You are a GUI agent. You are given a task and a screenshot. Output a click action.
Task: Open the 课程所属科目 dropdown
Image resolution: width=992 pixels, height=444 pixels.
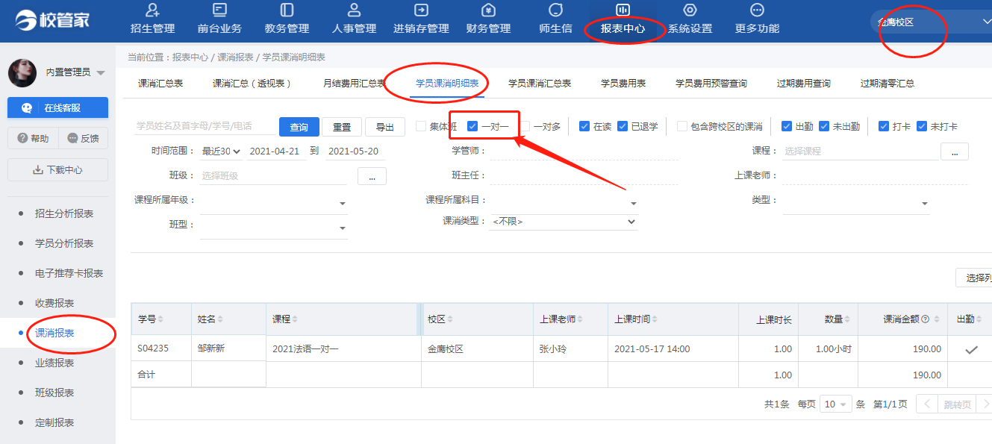pos(564,202)
